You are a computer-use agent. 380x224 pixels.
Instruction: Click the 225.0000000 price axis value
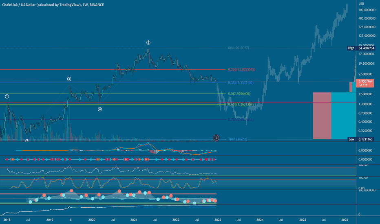point(367,27)
